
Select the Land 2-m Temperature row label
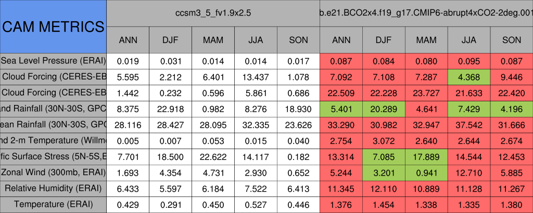53,140
